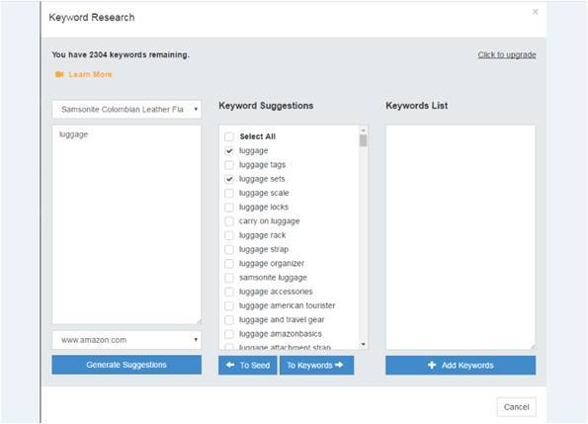Close the Keyword Research dialog

(535, 12)
